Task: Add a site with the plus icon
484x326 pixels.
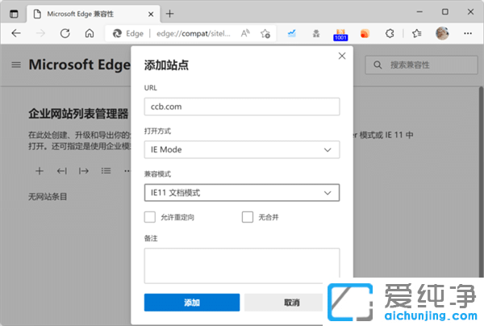Action: 40,171
